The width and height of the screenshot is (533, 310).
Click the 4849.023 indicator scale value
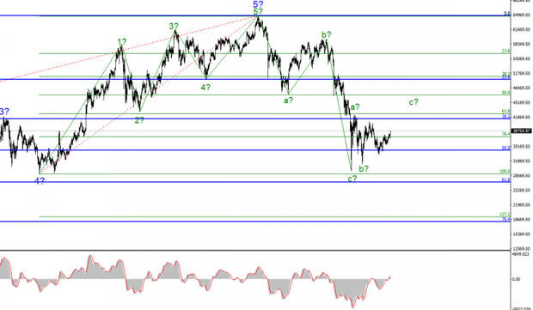(520, 253)
